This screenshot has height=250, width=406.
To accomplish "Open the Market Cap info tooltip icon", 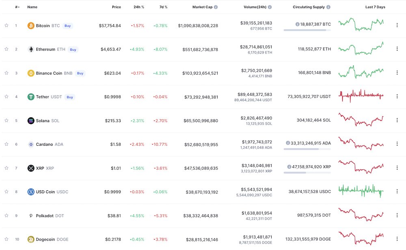I will click(x=216, y=6).
